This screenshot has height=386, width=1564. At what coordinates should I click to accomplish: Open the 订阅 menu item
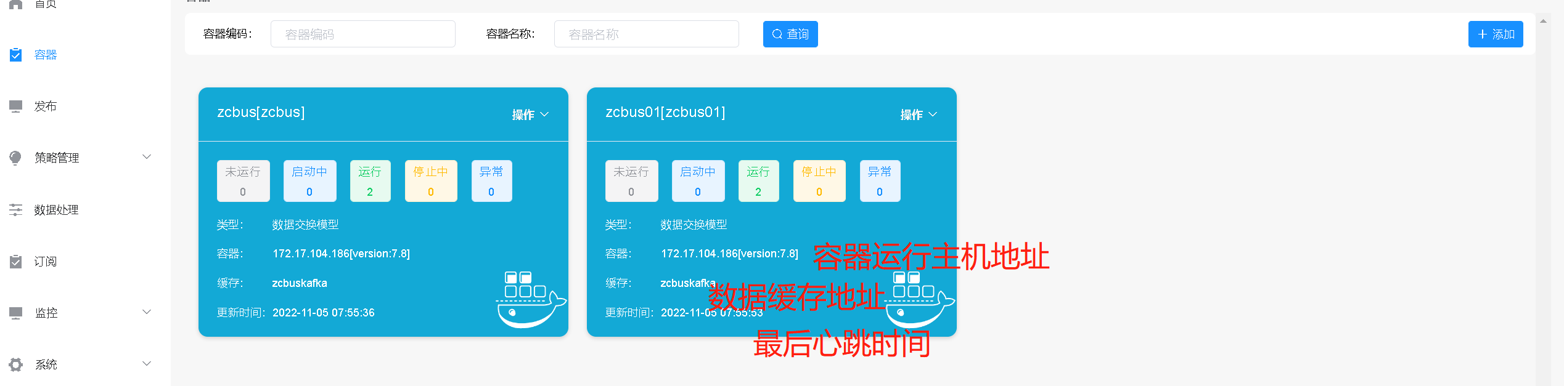[x=46, y=262]
